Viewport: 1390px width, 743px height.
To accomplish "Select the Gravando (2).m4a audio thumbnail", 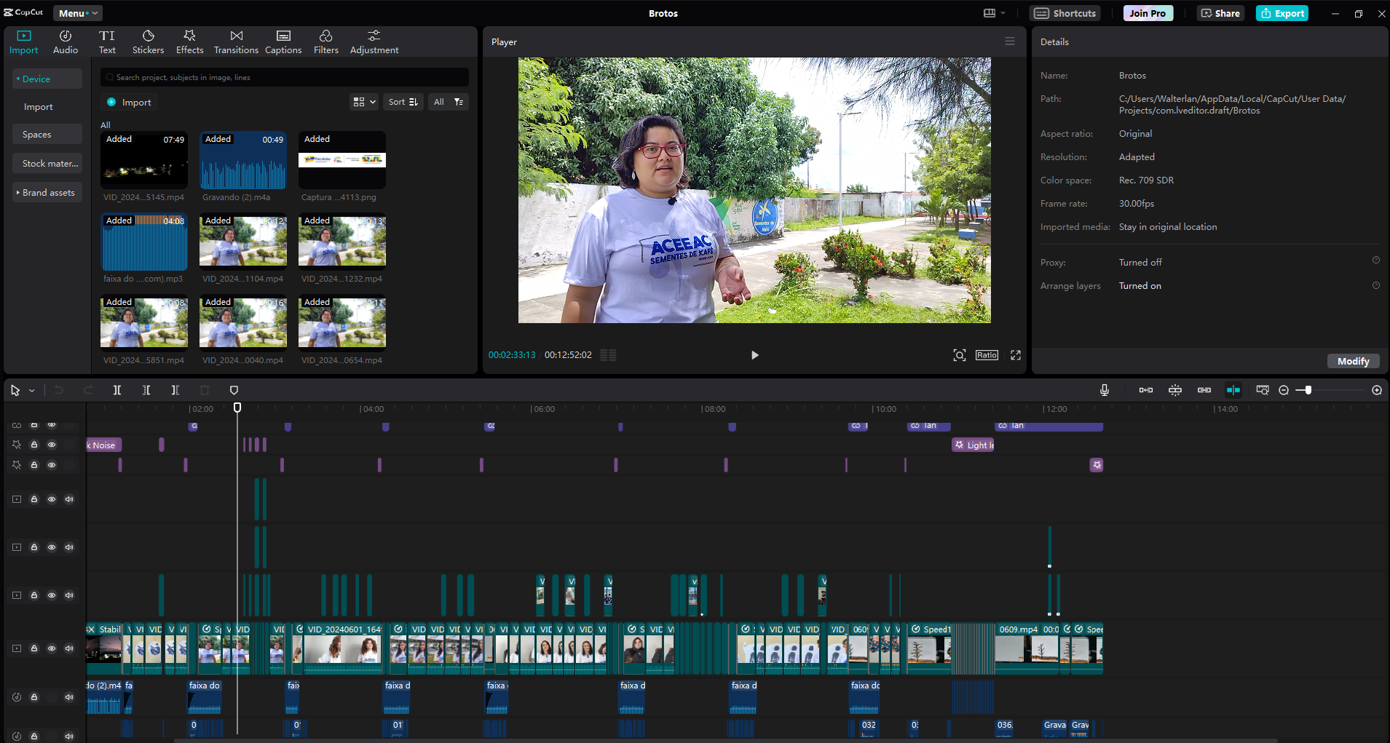I will click(x=243, y=161).
